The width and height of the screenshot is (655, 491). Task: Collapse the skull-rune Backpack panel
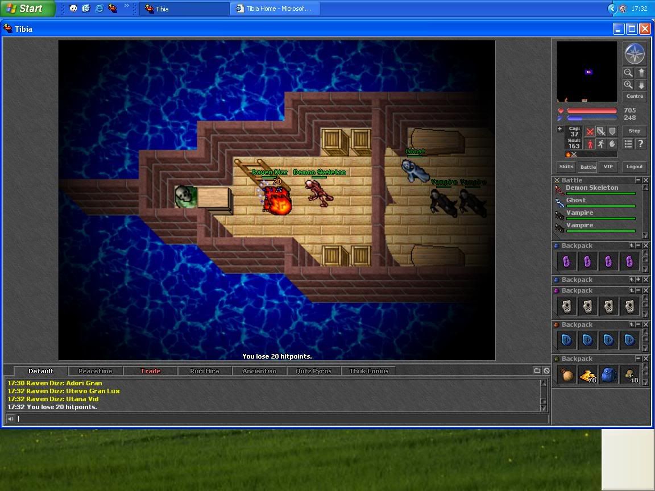(x=639, y=290)
